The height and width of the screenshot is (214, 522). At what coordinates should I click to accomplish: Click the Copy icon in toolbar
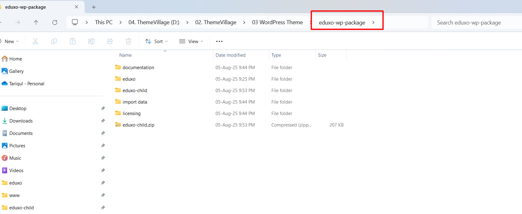pos(54,41)
